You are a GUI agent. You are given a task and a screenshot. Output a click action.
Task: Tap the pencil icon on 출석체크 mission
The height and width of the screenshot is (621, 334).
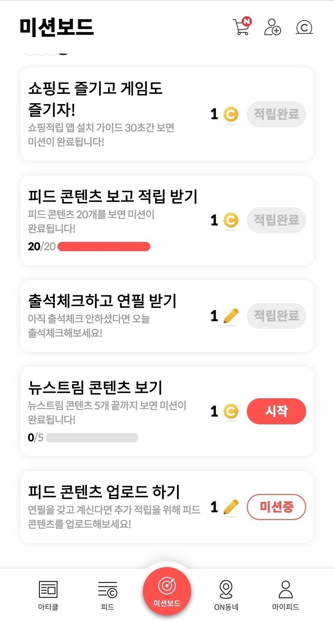(x=231, y=316)
